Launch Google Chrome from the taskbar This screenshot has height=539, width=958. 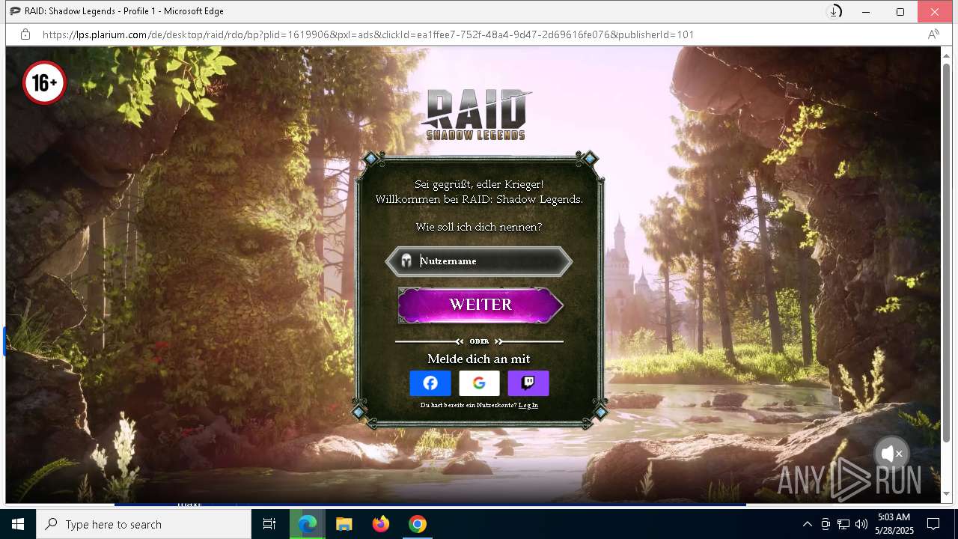(x=418, y=524)
